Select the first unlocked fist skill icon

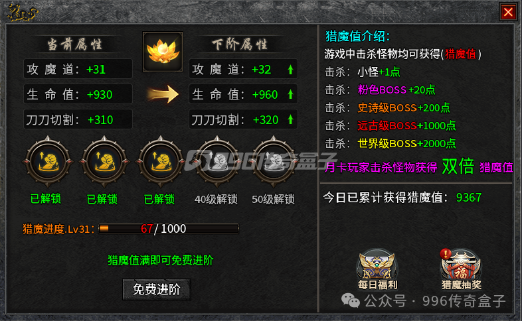tap(48, 162)
